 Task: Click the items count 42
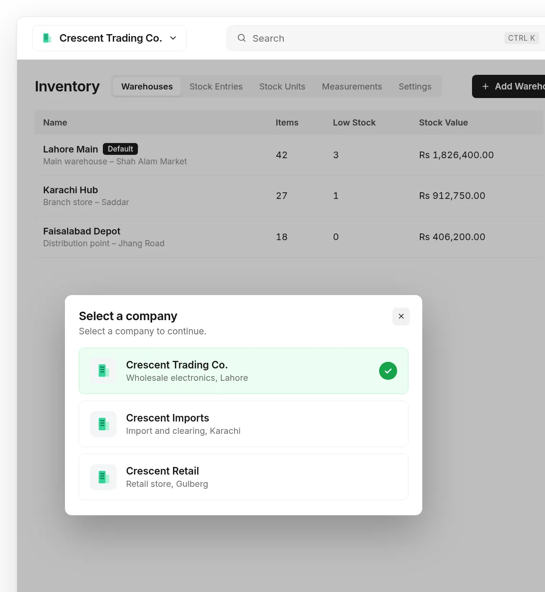coord(282,155)
